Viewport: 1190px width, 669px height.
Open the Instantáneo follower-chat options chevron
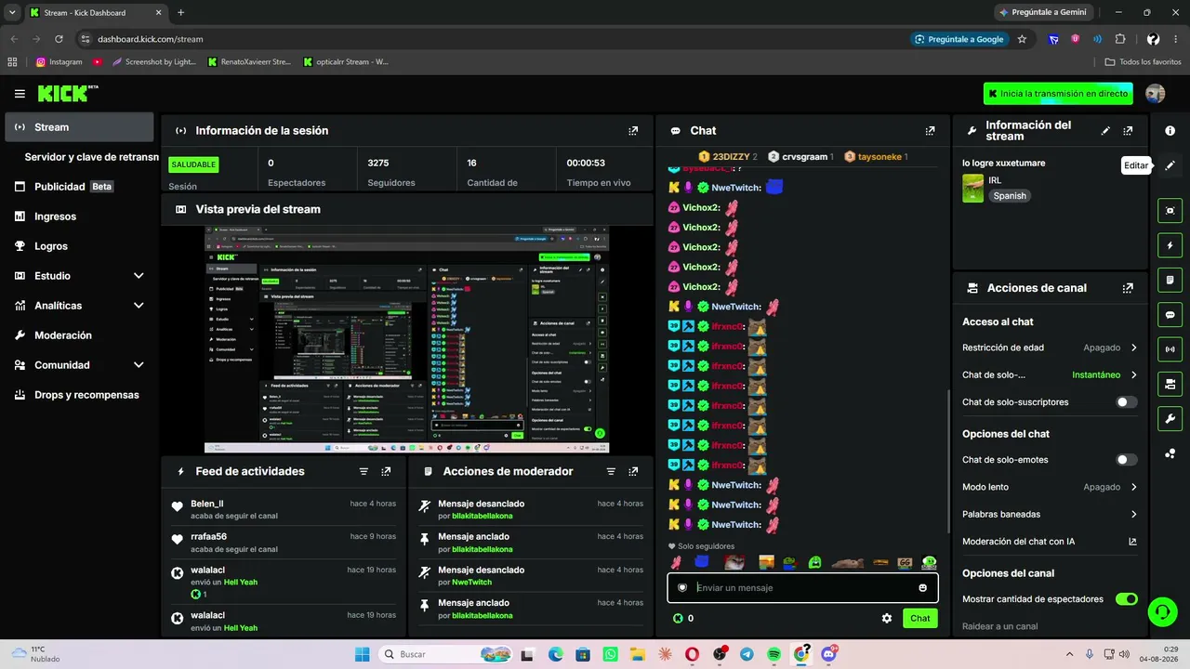tap(1133, 375)
